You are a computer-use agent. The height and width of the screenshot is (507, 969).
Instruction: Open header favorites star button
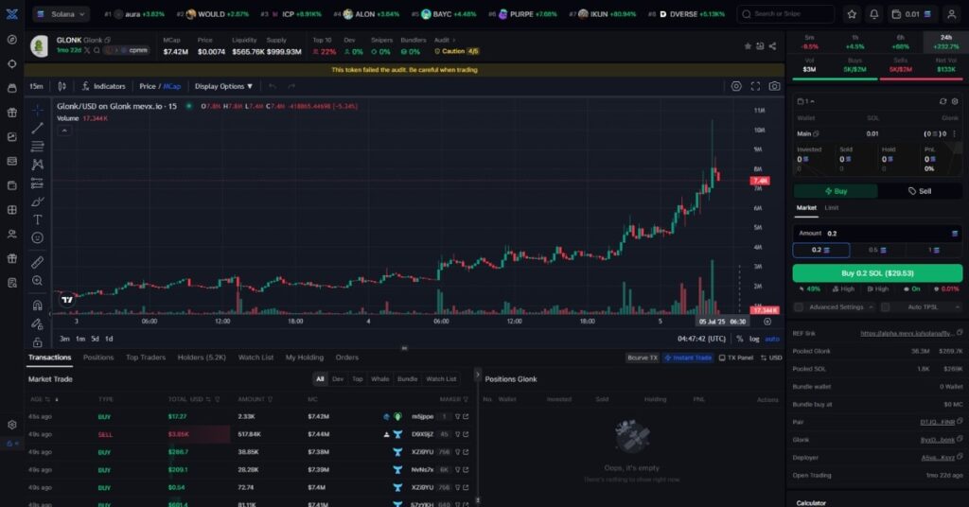point(852,14)
